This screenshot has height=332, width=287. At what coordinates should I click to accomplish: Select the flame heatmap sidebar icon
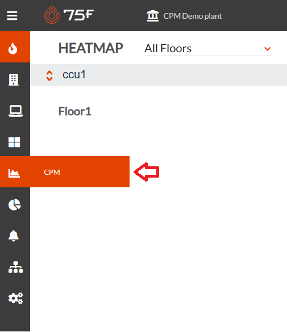(13, 48)
